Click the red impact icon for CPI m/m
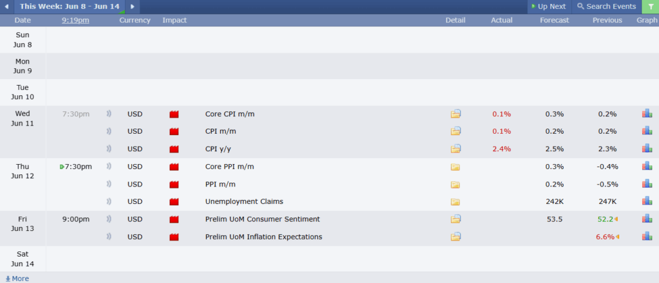Image resolution: width=659 pixels, height=283 pixels. click(x=174, y=131)
